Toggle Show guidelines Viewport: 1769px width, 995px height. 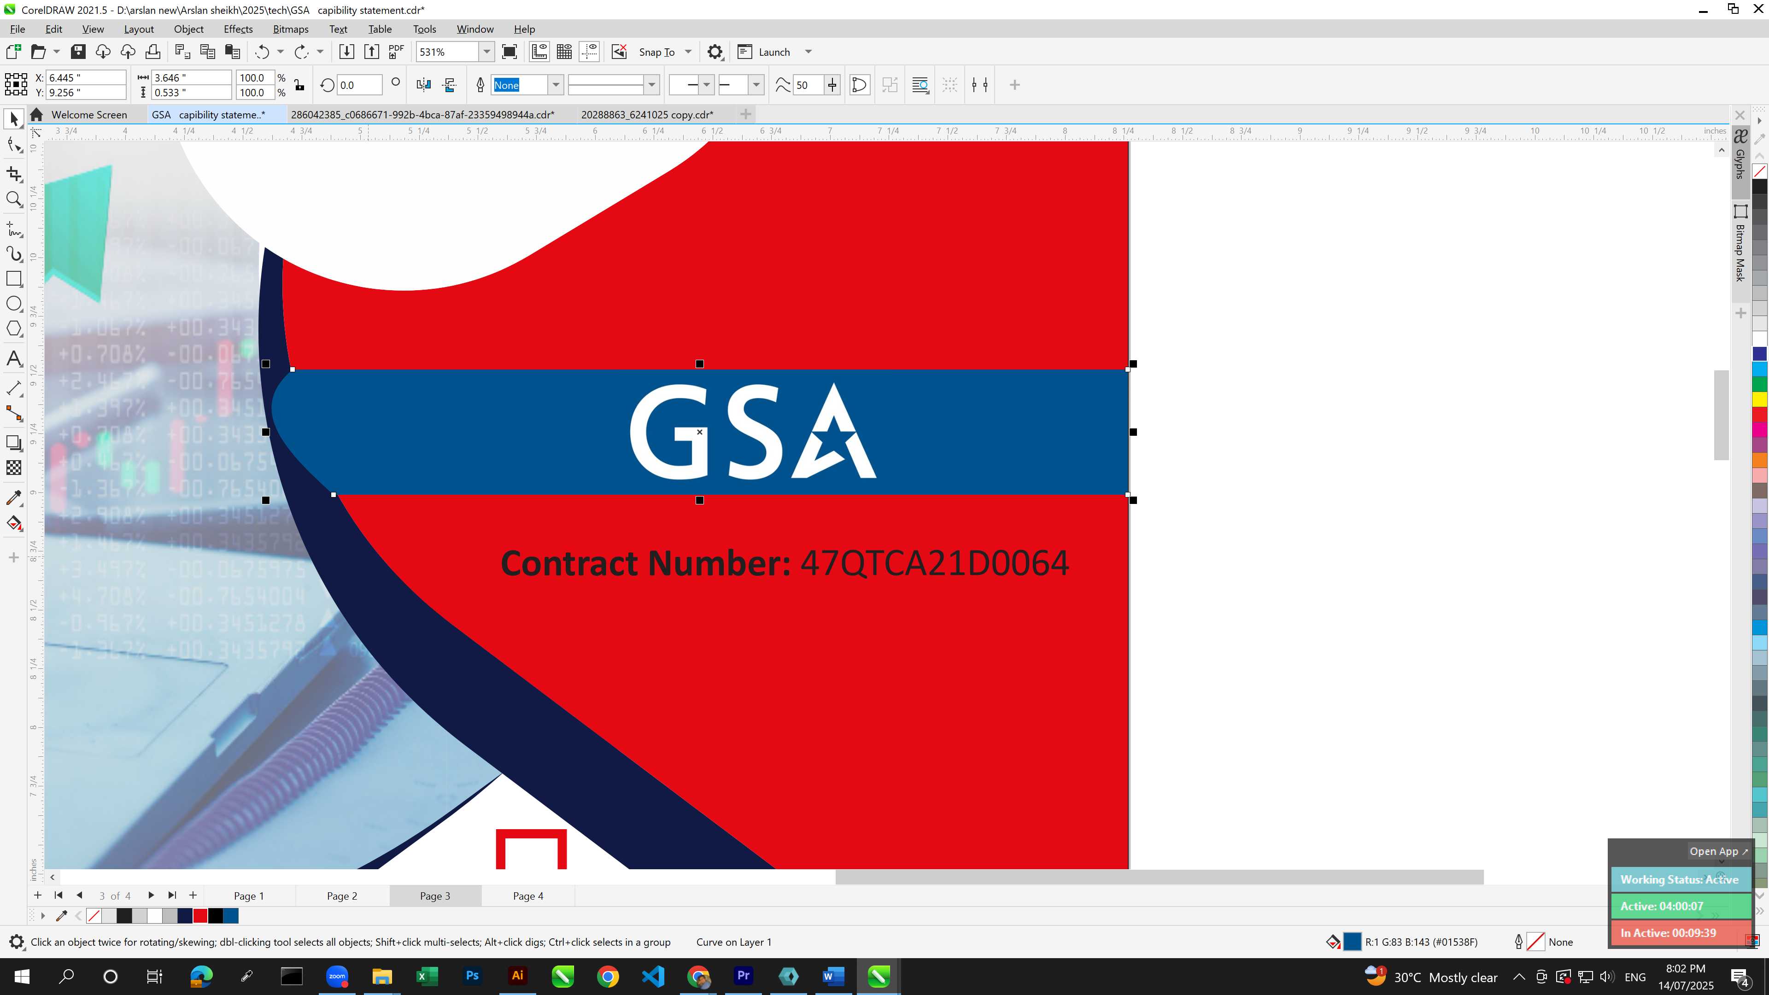589,52
